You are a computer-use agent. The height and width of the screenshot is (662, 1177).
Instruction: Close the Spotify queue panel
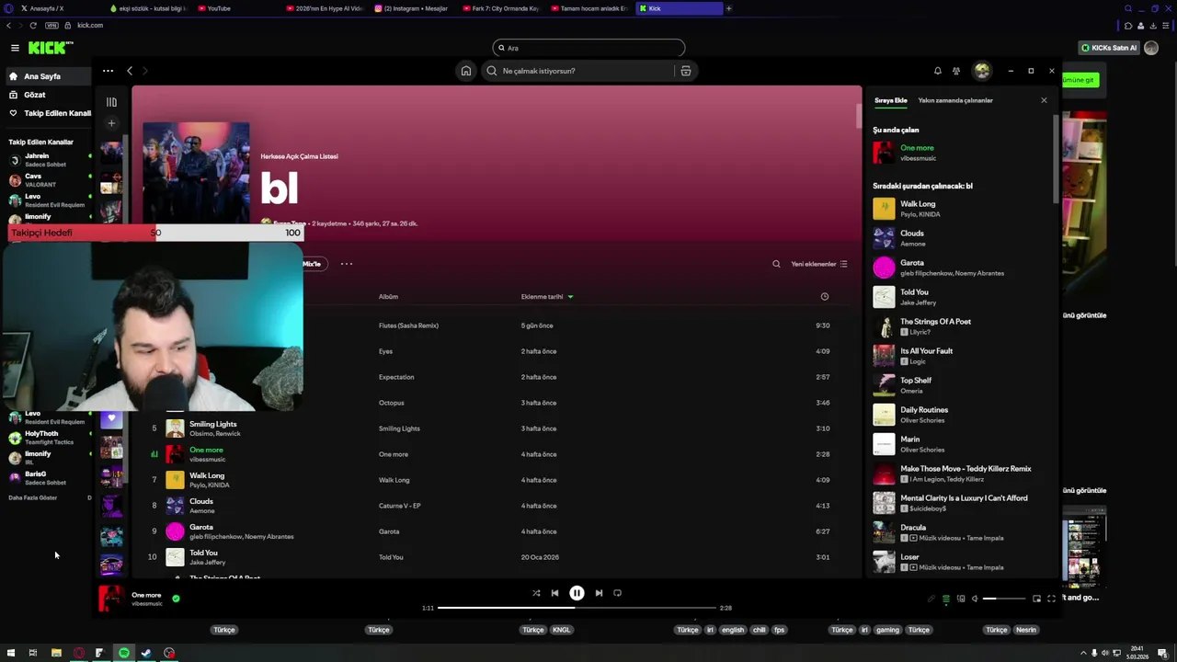1044,100
